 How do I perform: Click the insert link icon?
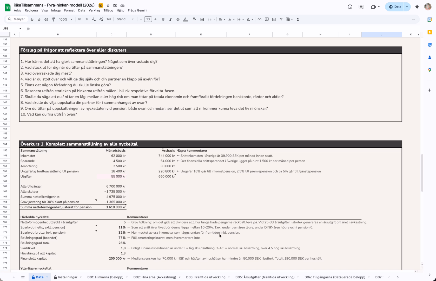coord(259,19)
